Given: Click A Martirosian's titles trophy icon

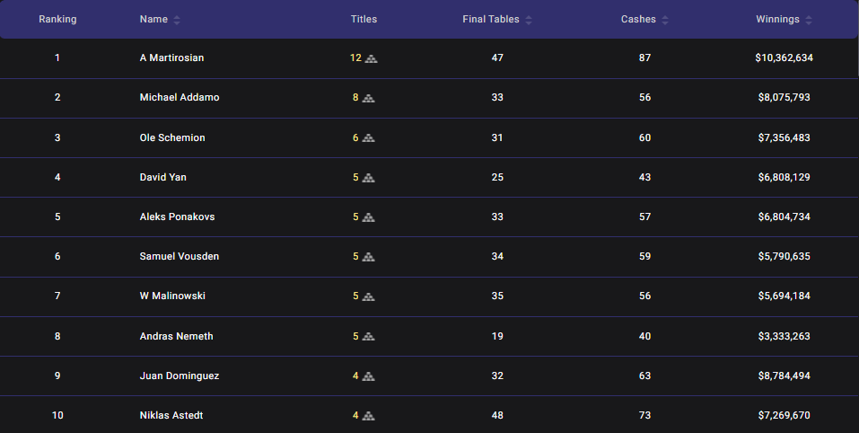Looking at the screenshot, I should point(372,58).
